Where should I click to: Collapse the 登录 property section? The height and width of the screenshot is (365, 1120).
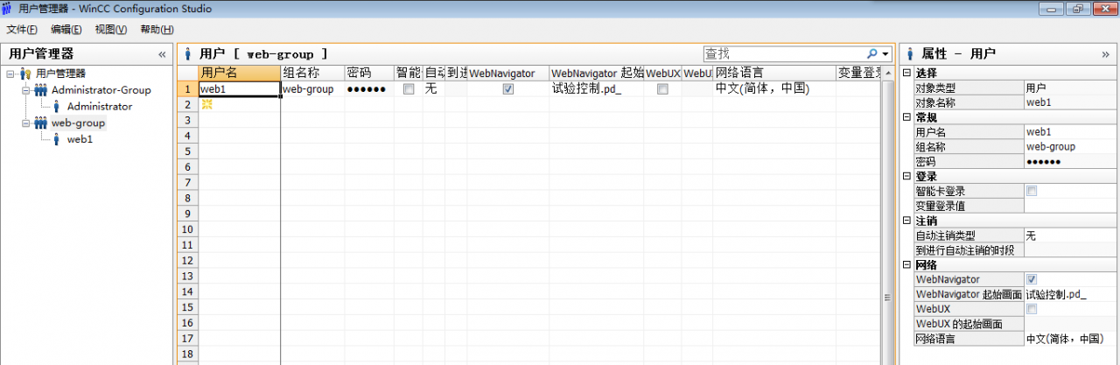(907, 177)
